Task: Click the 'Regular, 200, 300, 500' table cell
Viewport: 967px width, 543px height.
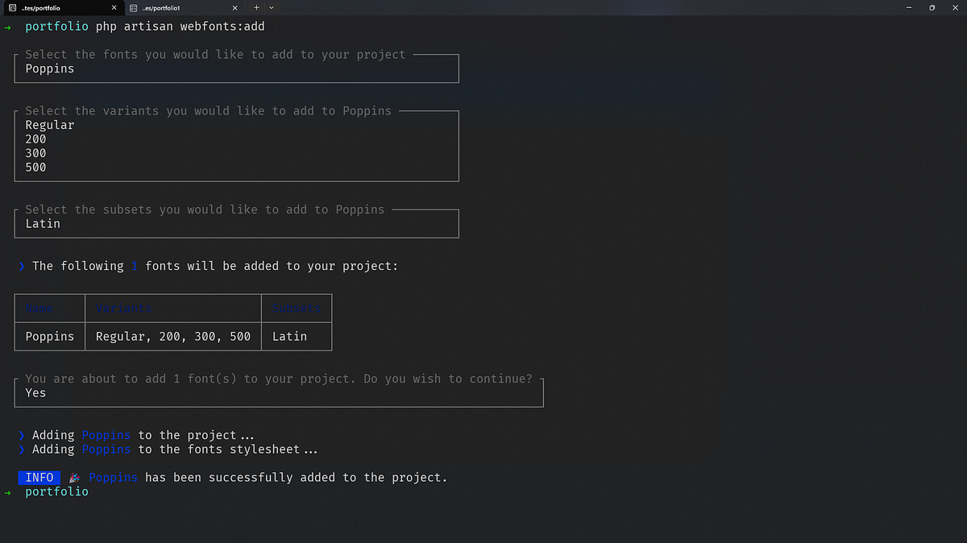Action: [x=172, y=336]
